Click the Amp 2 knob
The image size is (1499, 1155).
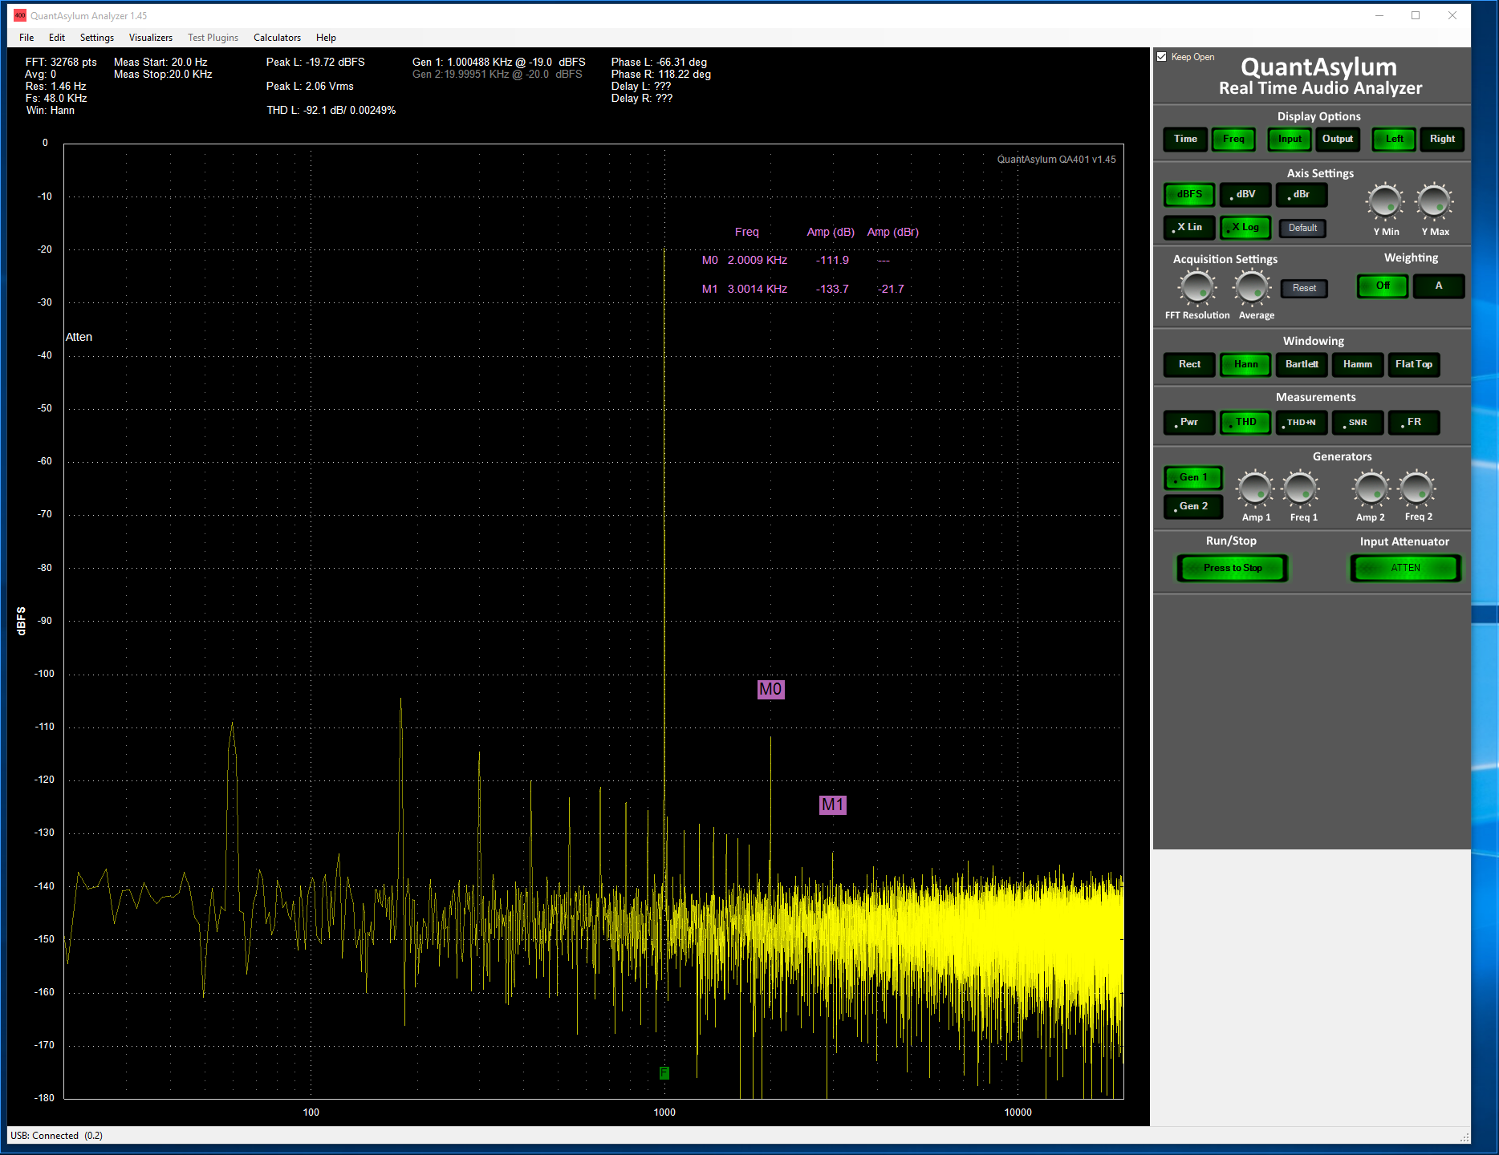(x=1371, y=488)
